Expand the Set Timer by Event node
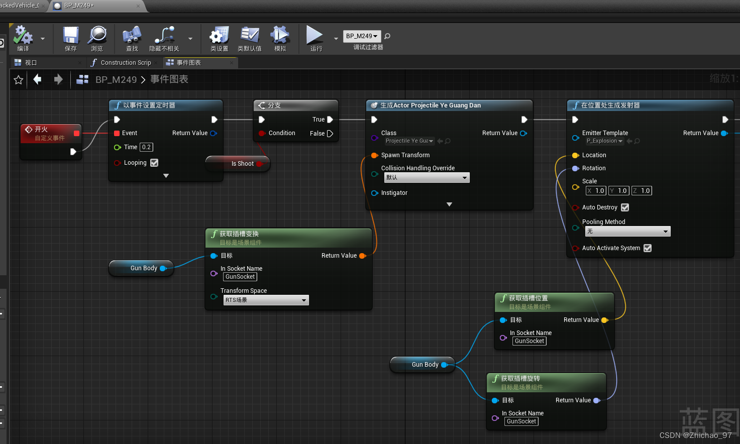Screen dimensions: 740x444 [x=166, y=176]
